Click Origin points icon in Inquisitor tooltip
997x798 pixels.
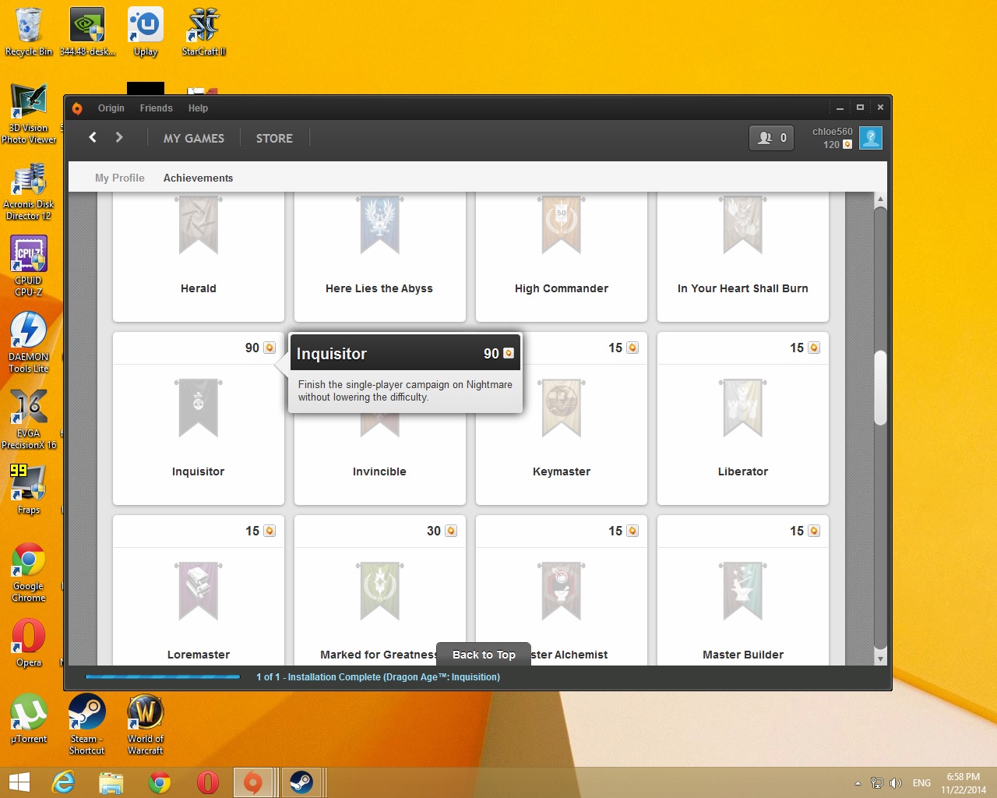[509, 353]
